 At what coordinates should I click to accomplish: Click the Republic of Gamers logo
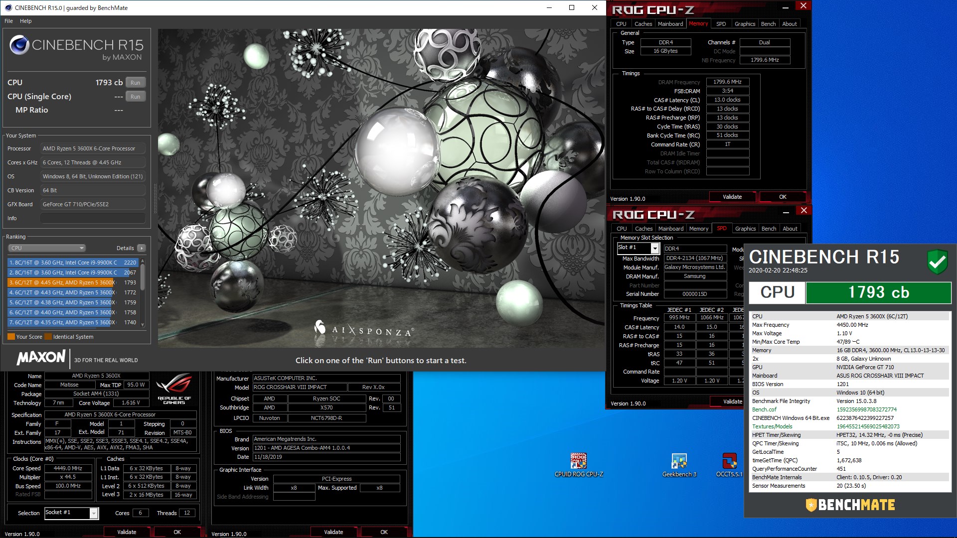[x=174, y=389]
